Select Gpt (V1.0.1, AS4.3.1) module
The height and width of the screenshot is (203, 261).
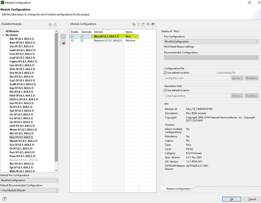click(x=22, y=111)
